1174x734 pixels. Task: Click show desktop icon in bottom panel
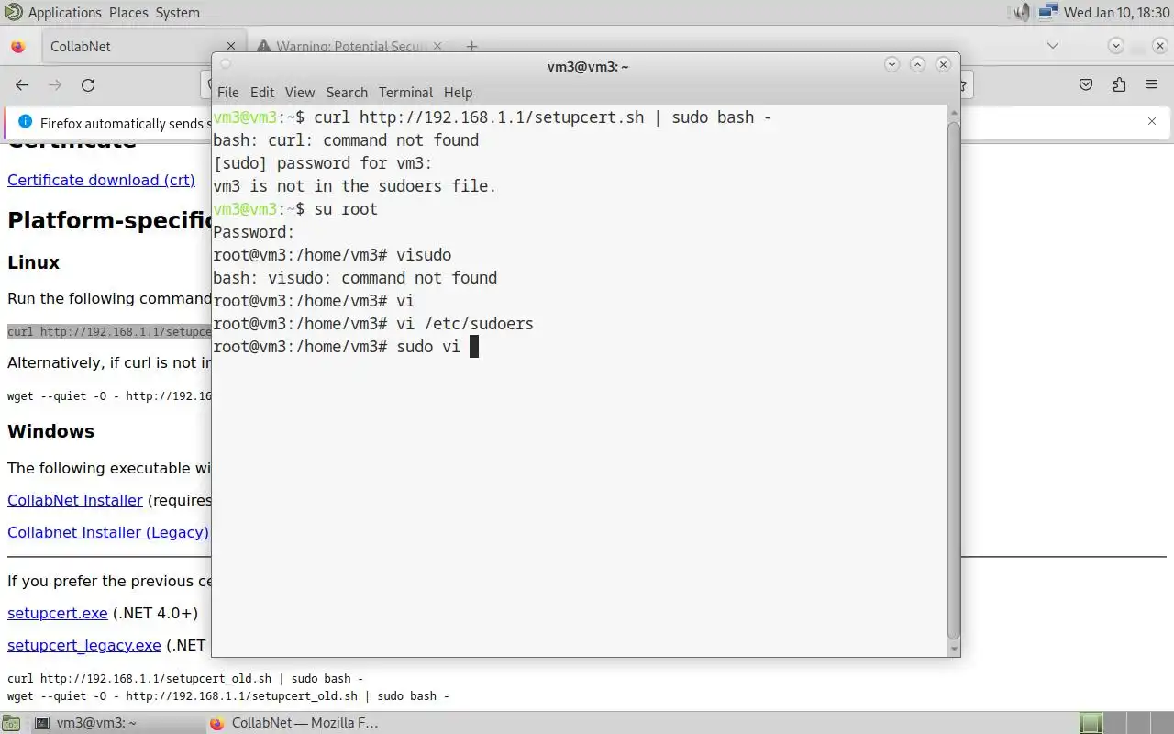(x=9, y=723)
